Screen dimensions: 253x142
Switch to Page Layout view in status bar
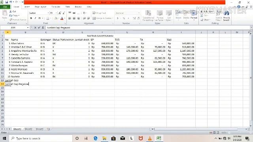[x=214, y=133]
